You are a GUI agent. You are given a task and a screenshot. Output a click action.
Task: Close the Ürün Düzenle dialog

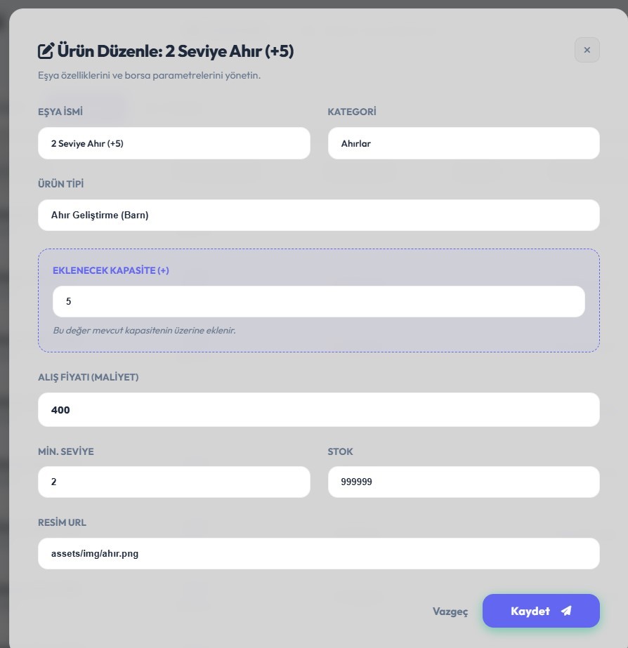587,50
